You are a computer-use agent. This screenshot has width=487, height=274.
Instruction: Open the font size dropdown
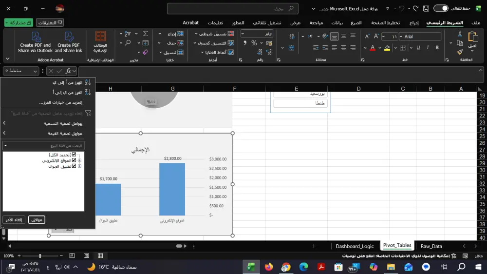[384, 37]
